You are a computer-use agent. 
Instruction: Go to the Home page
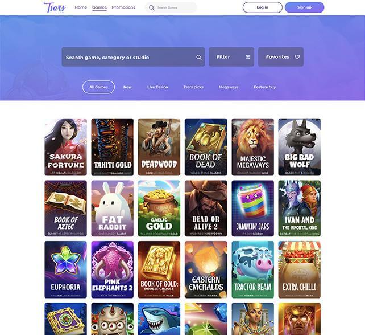tap(81, 7)
